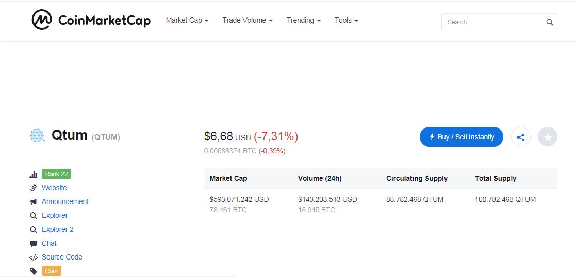The width and height of the screenshot is (577, 277).
Task: Click the share icon button
Action: [521, 137]
